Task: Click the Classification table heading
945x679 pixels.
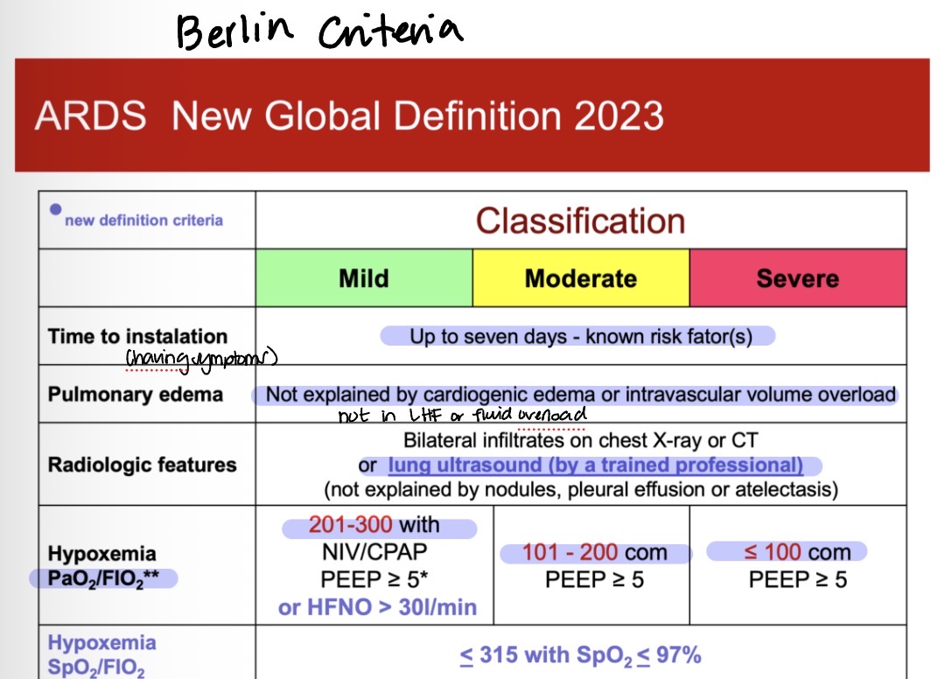Action: (579, 220)
